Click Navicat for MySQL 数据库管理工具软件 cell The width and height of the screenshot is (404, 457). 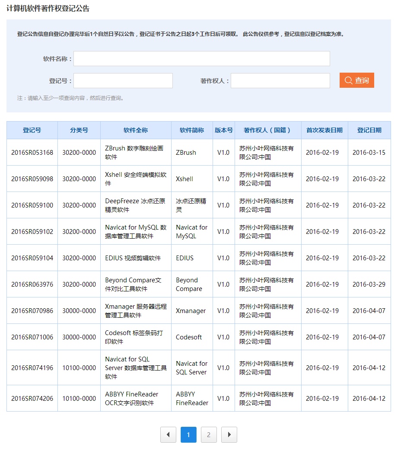coord(136,232)
